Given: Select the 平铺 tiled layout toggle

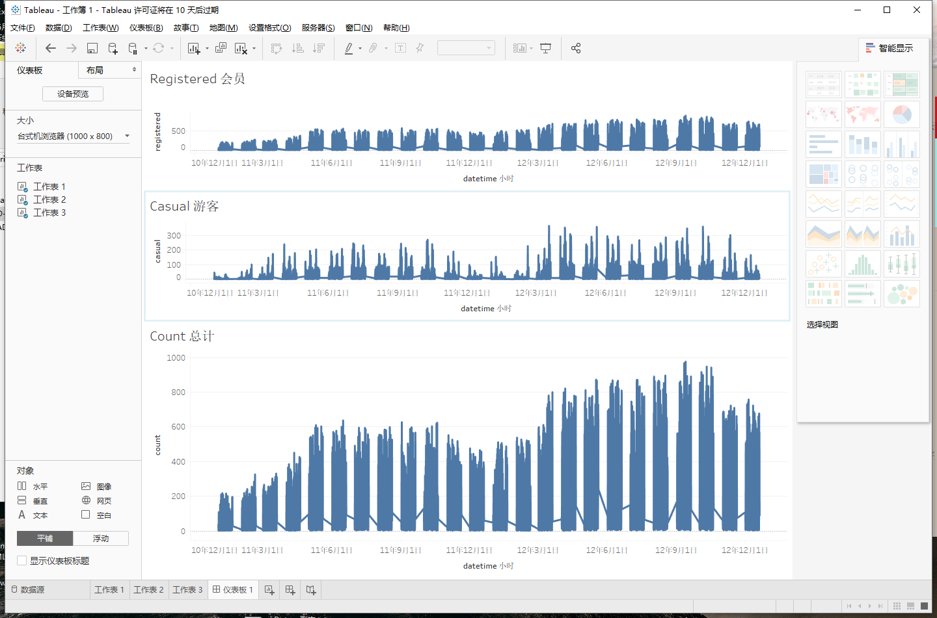Looking at the screenshot, I should tap(45, 538).
